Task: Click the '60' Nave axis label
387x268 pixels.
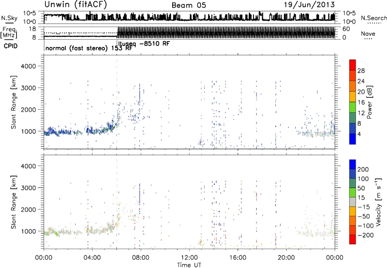Action: tap(346, 29)
